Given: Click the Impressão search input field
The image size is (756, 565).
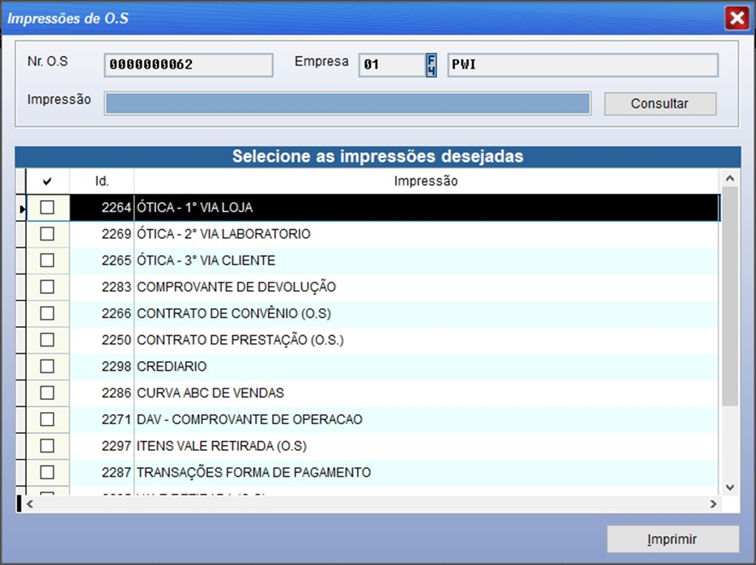Looking at the screenshot, I should tap(346, 104).
